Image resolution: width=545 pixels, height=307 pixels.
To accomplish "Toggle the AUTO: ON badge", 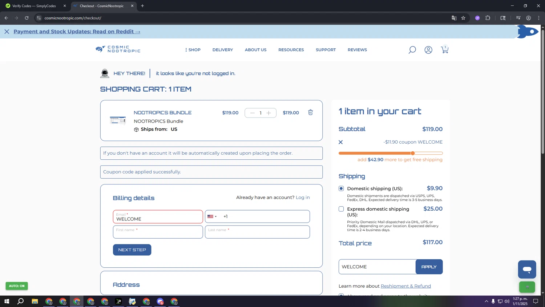I will coord(17,286).
